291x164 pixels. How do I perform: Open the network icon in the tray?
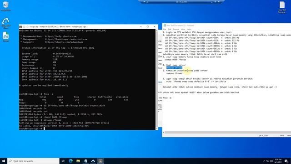click(x=268, y=161)
